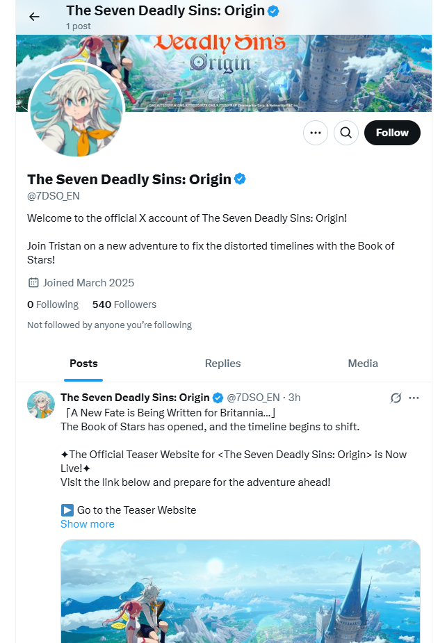Select the Posts tab
The image size is (447, 643).
coord(83,363)
